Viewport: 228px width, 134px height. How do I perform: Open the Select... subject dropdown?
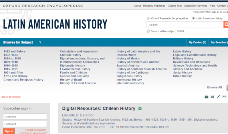[182, 31]
